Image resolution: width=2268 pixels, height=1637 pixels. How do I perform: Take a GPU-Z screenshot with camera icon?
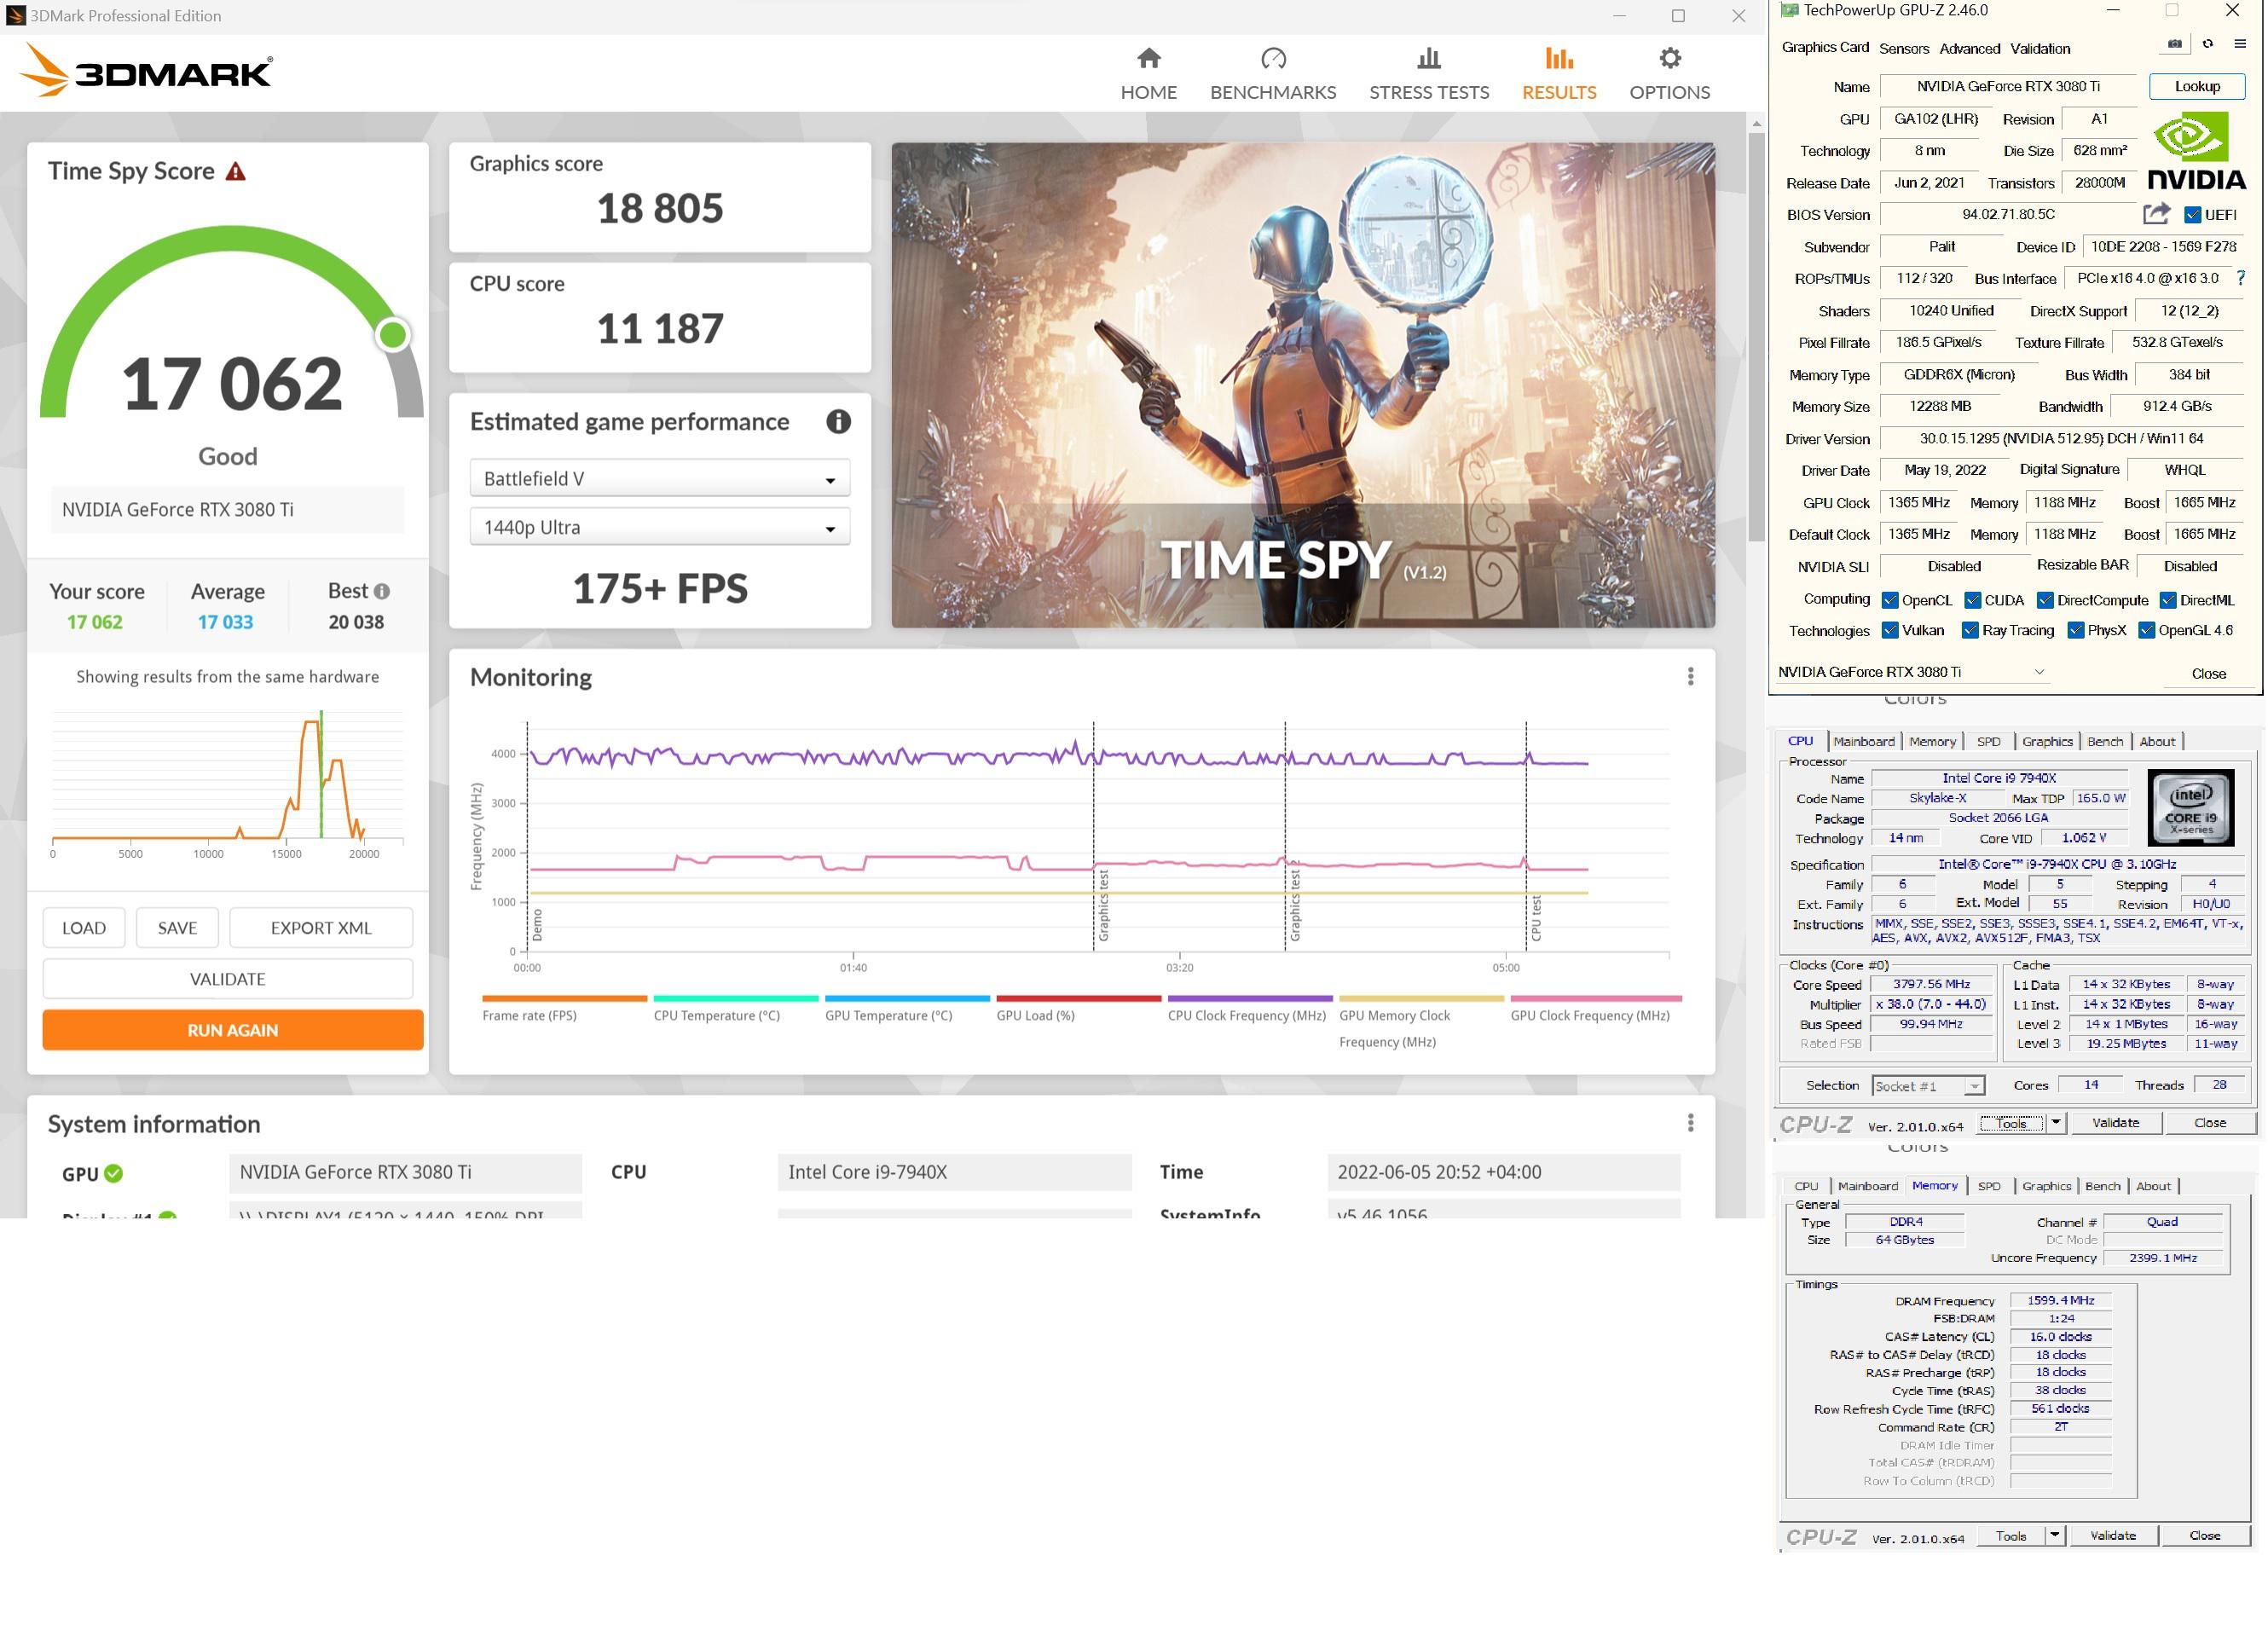pyautogui.click(x=2174, y=44)
